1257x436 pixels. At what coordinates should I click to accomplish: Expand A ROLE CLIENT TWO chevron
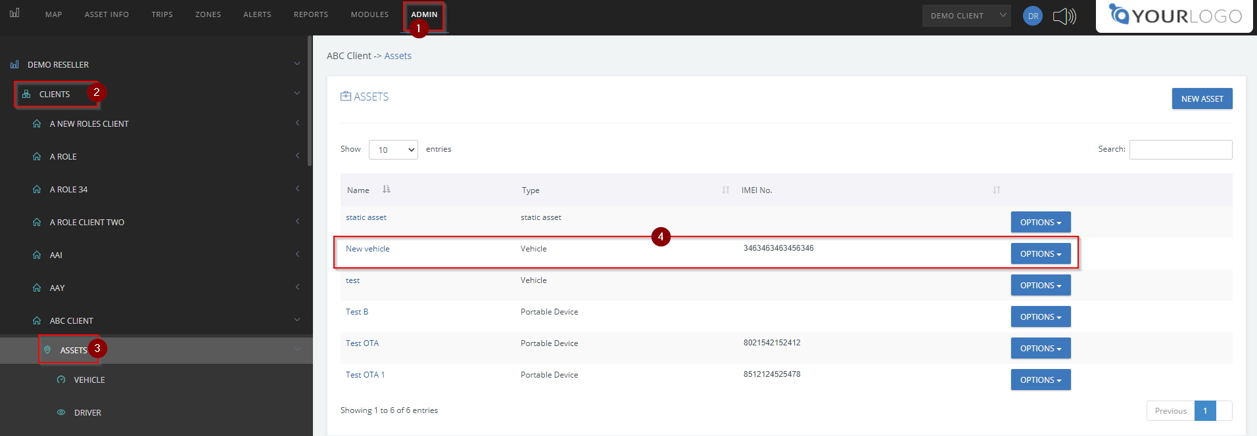point(297,221)
